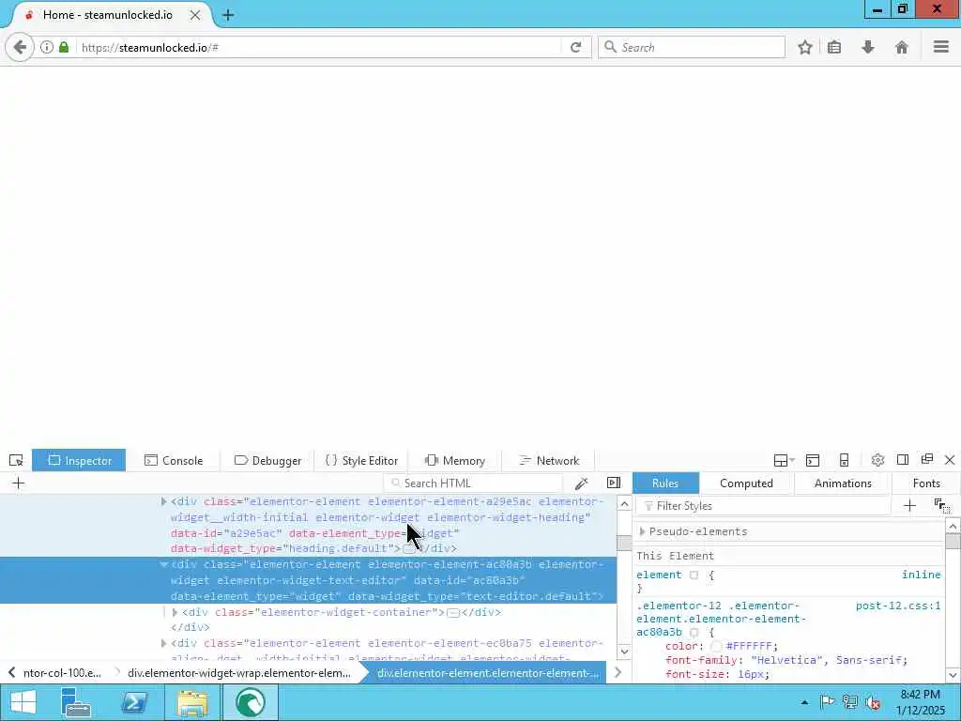The width and height of the screenshot is (961, 721).
Task: Open File Explorer from taskbar
Action: click(x=191, y=702)
